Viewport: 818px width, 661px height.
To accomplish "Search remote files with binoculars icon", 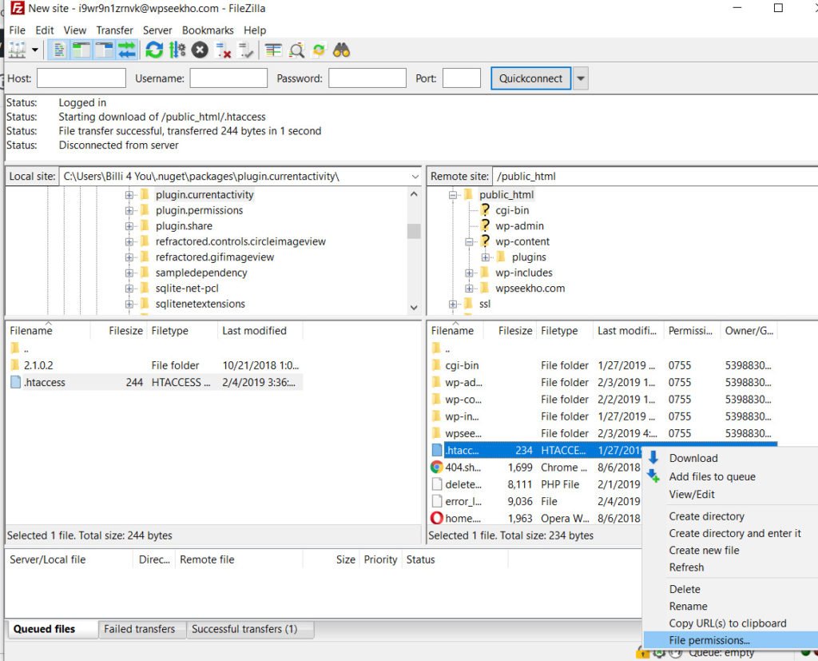I will click(x=341, y=50).
